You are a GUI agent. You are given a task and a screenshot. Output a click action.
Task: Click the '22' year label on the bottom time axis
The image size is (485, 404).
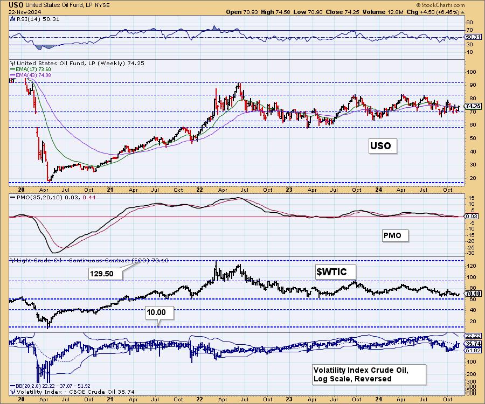[x=199, y=399]
